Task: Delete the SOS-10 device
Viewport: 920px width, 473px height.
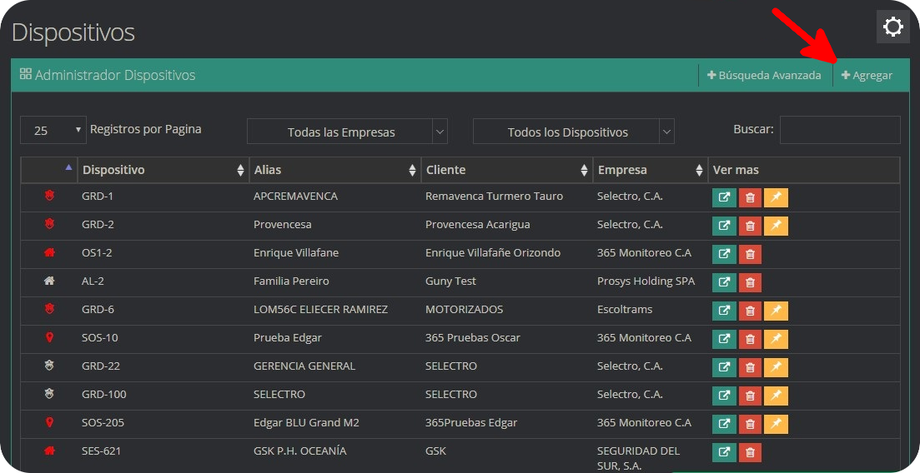Action: point(750,339)
